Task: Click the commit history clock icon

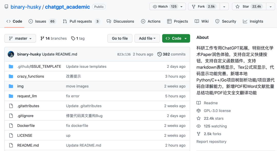Action: pos(160,54)
